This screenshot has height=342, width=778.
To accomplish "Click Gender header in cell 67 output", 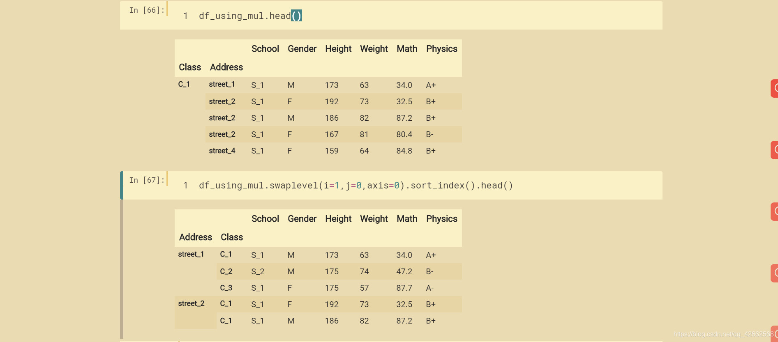I will [302, 219].
